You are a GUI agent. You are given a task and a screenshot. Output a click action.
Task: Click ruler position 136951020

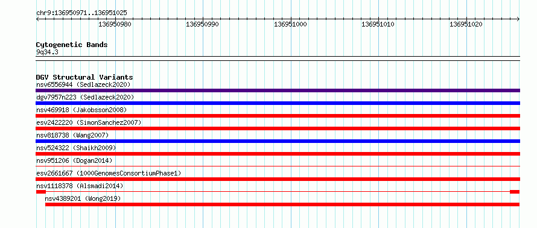pyautogui.click(x=466, y=24)
